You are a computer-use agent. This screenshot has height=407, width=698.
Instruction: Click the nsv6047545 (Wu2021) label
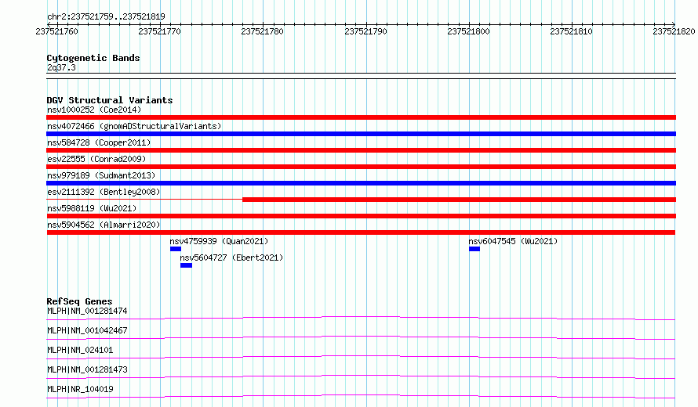tap(513, 241)
